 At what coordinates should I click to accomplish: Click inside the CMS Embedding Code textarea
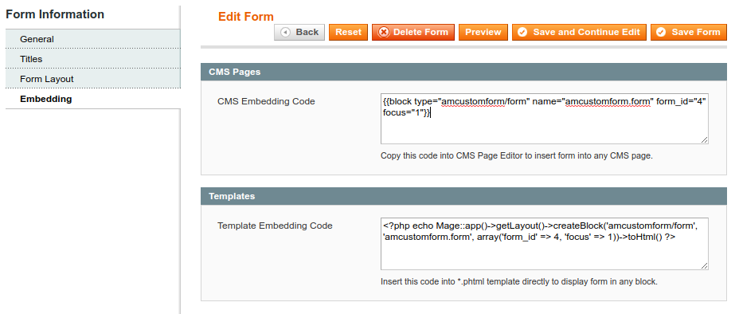[x=544, y=118]
